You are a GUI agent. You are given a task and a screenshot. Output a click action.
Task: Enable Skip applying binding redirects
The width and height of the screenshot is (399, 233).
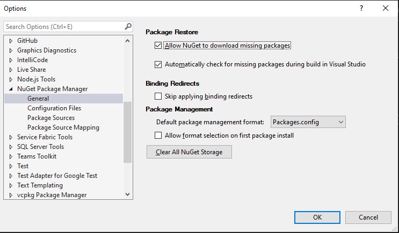tap(158, 96)
